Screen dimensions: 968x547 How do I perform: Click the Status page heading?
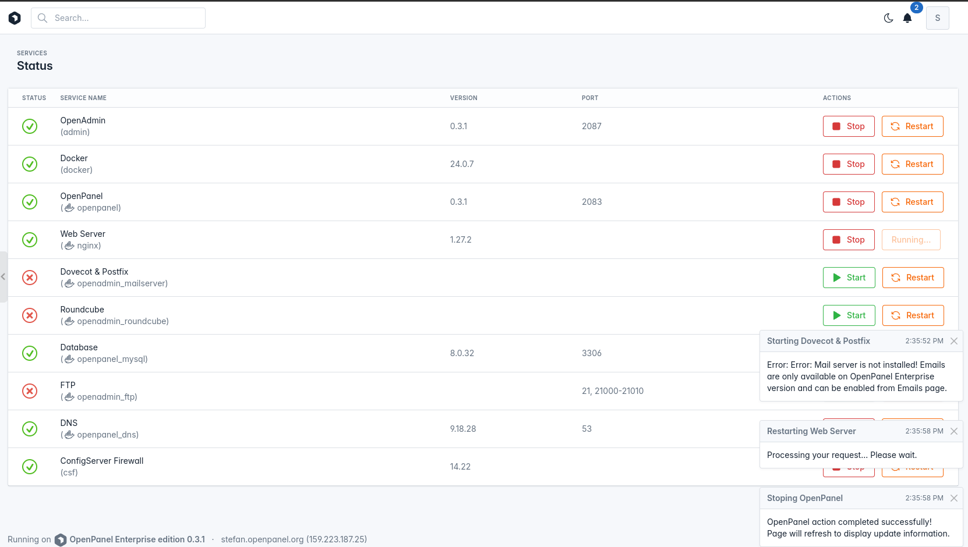[35, 66]
